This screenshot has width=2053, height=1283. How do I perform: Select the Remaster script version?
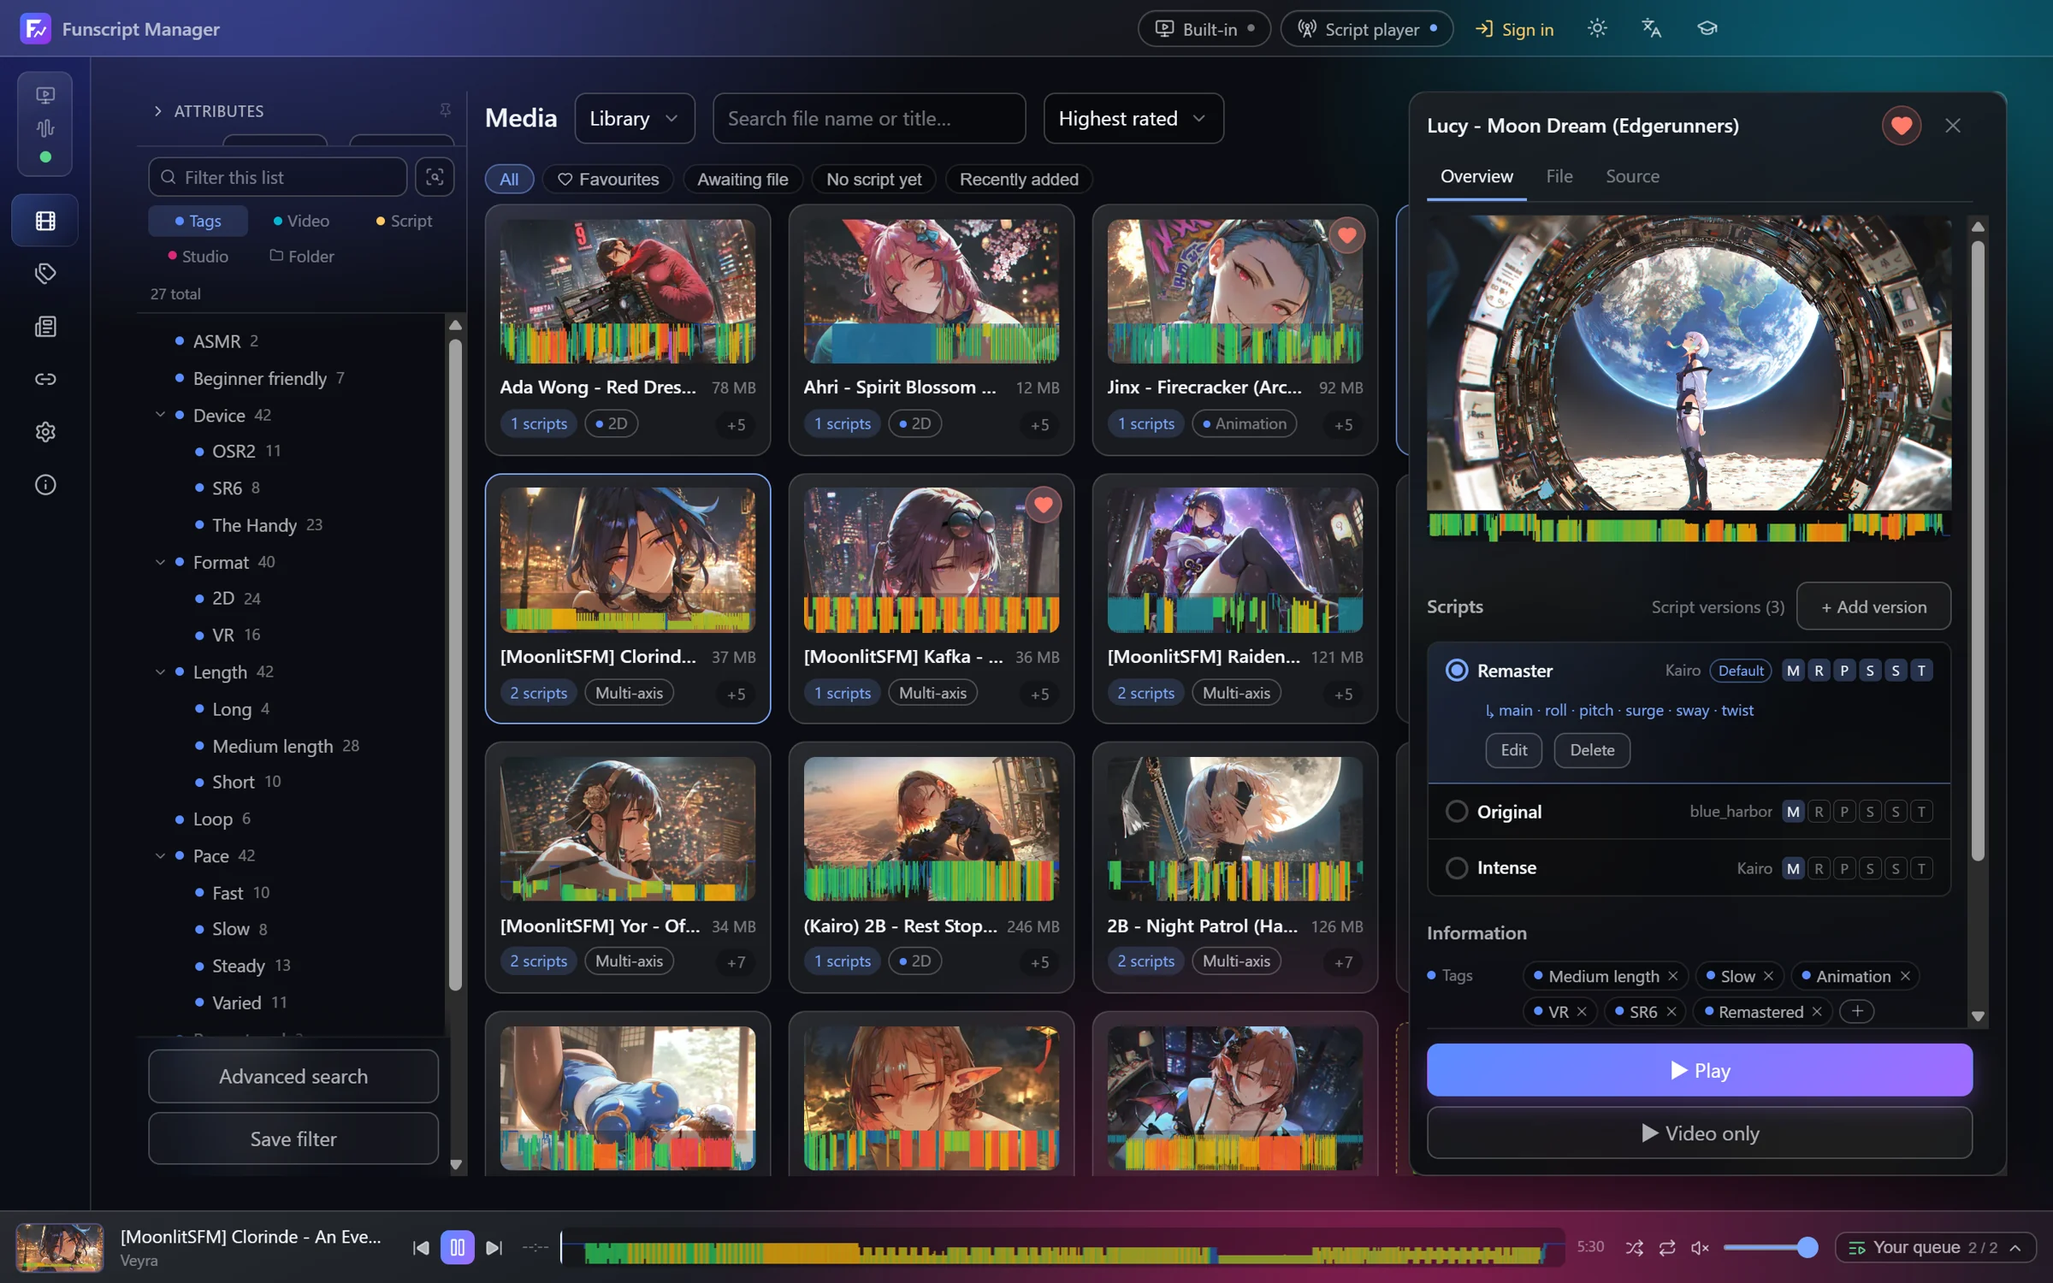(1456, 671)
